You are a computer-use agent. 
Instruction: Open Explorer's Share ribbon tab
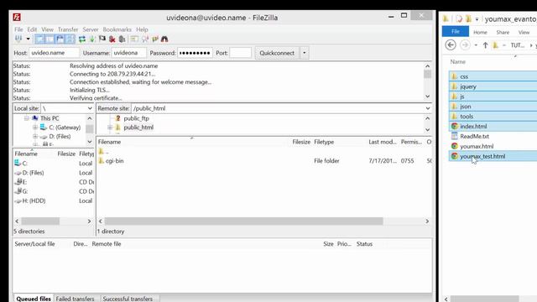coord(503,32)
